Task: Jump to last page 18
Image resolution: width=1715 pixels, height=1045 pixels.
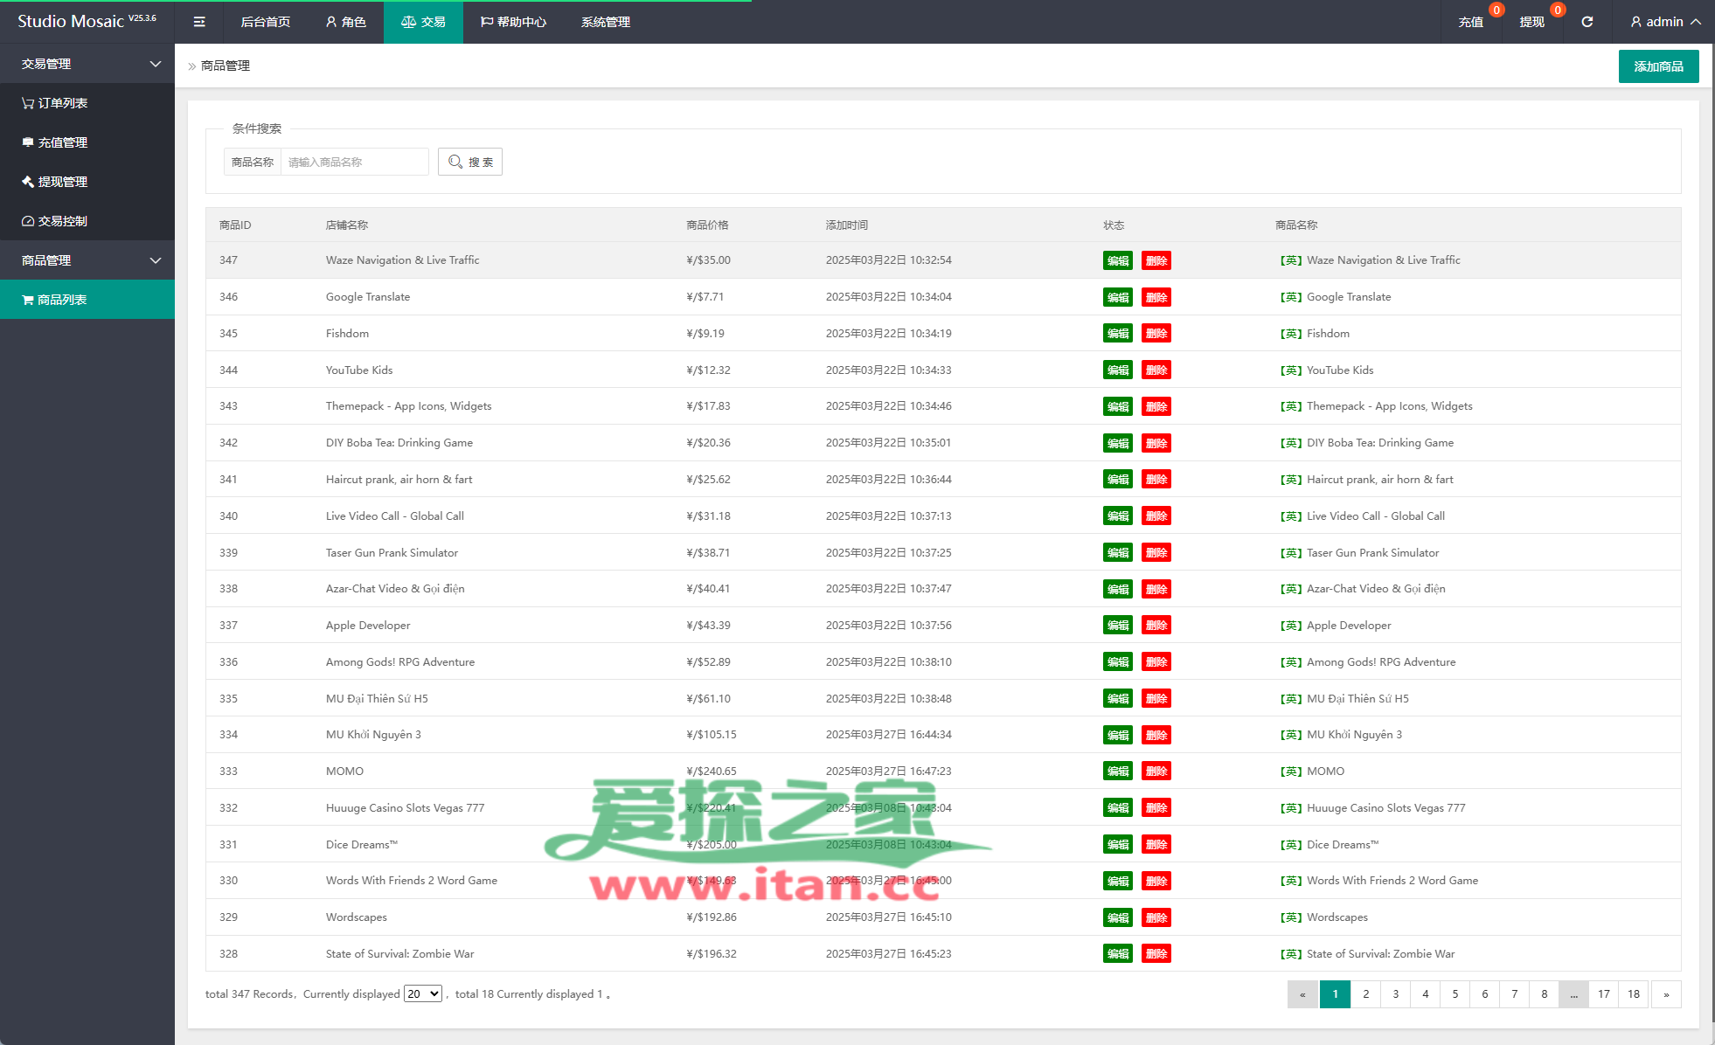Action: [1633, 994]
